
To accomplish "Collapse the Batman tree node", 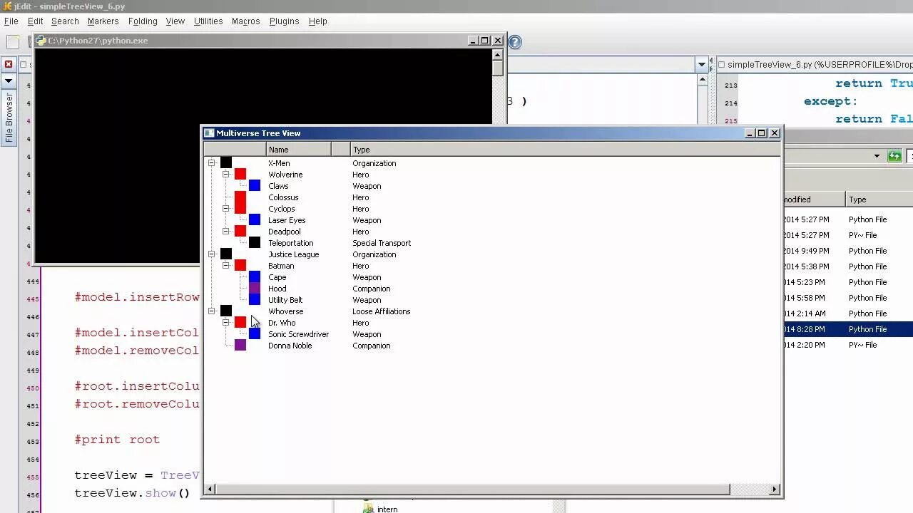I will [x=226, y=266].
